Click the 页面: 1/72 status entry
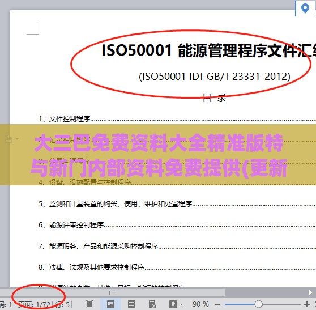This screenshot has height=310, width=316. point(34,304)
